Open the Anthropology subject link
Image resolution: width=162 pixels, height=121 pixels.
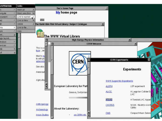[x=42, y=104]
